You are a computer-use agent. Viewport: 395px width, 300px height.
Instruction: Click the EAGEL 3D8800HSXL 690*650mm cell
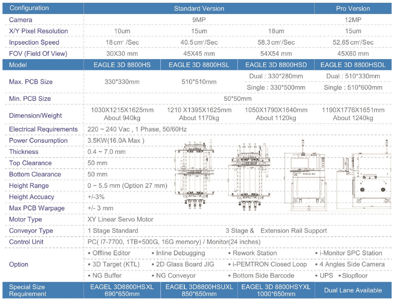pos(122,290)
